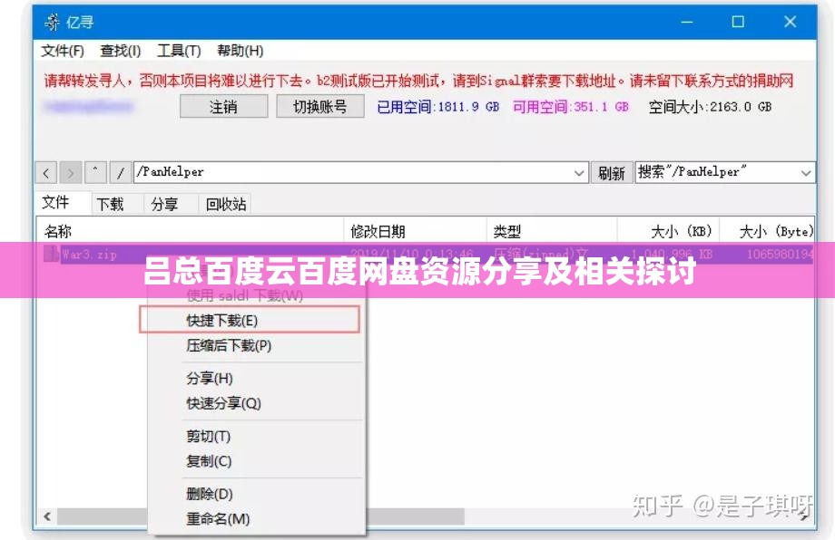Click the 注销 button

[x=223, y=106]
